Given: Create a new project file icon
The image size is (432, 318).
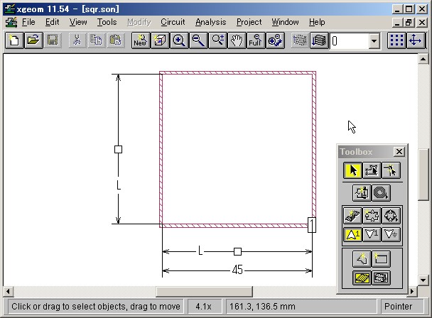Looking at the screenshot, I should click(14, 40).
